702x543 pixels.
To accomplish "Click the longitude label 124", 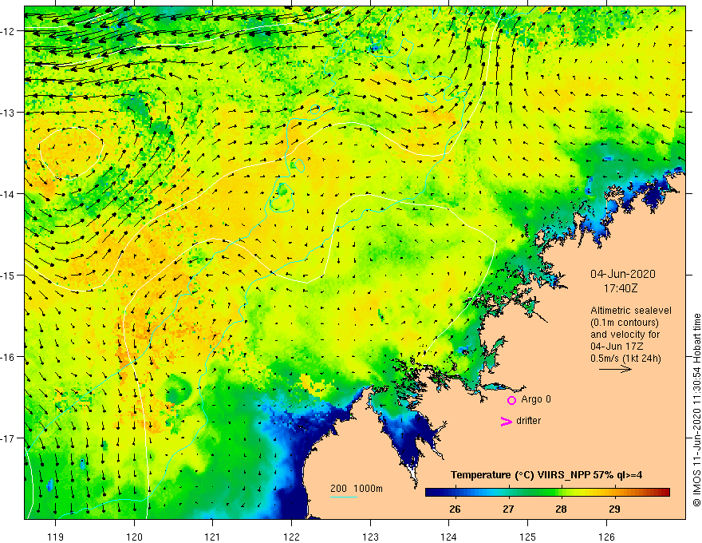I will coord(449,537).
